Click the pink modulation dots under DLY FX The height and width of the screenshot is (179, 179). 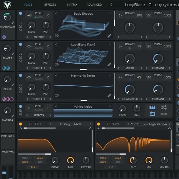click(8, 99)
